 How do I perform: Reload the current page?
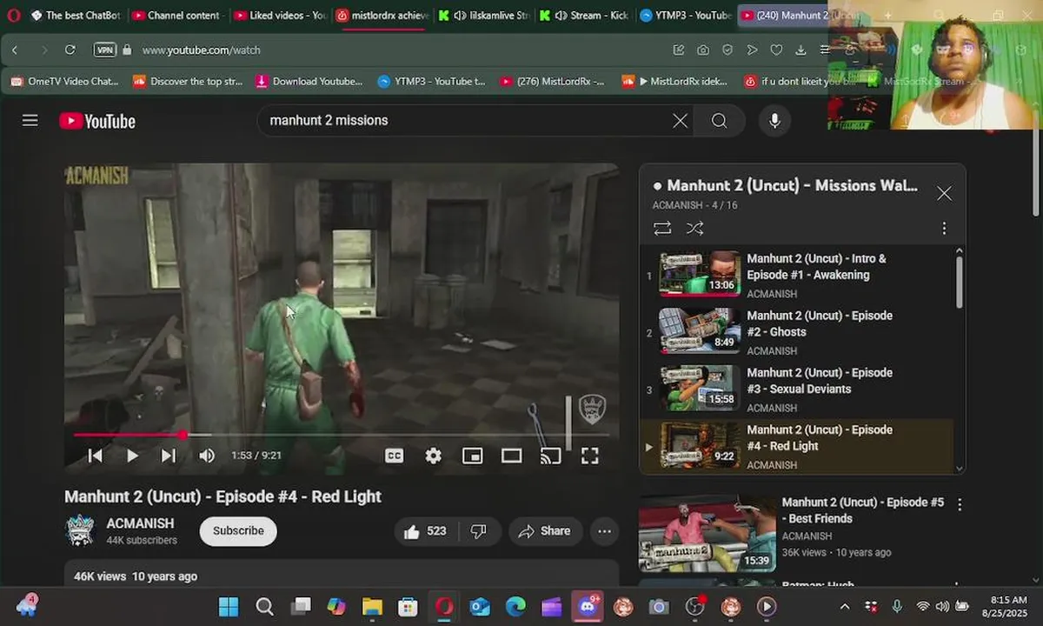click(70, 50)
